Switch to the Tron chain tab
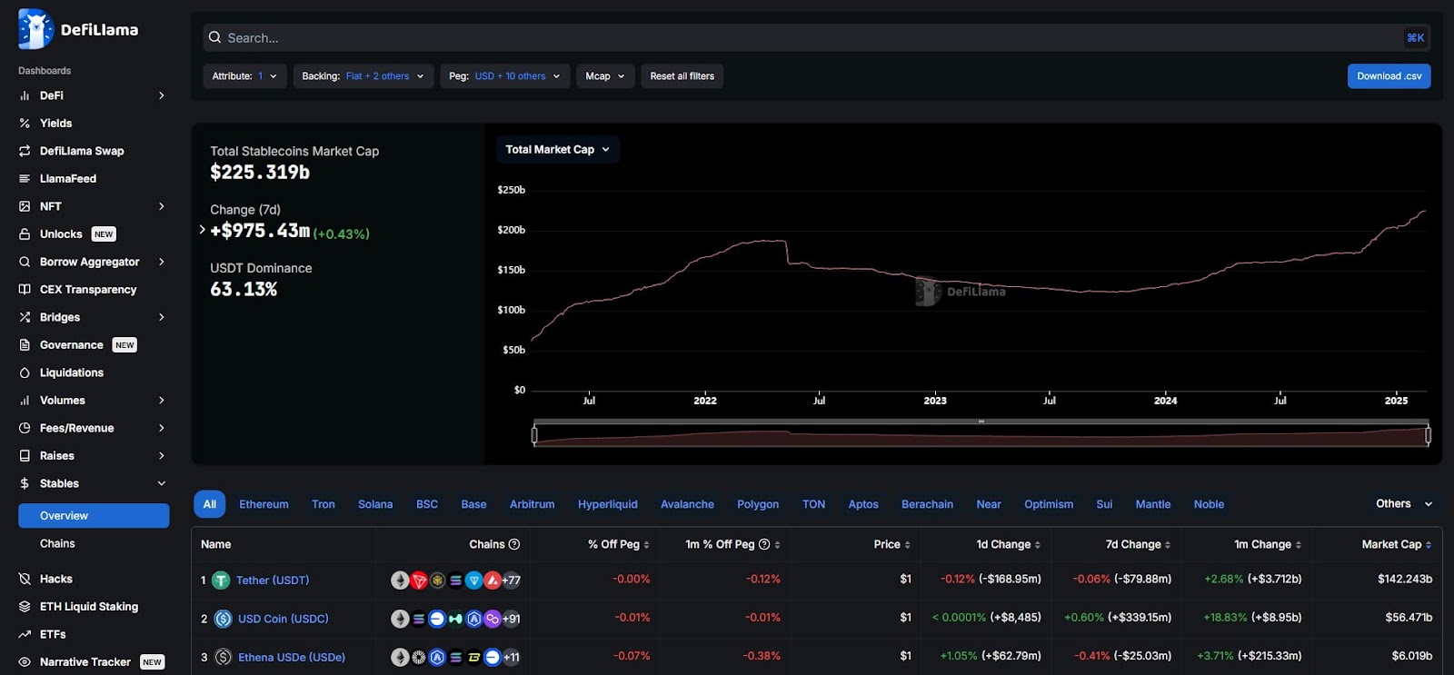1454x675 pixels. (x=324, y=504)
